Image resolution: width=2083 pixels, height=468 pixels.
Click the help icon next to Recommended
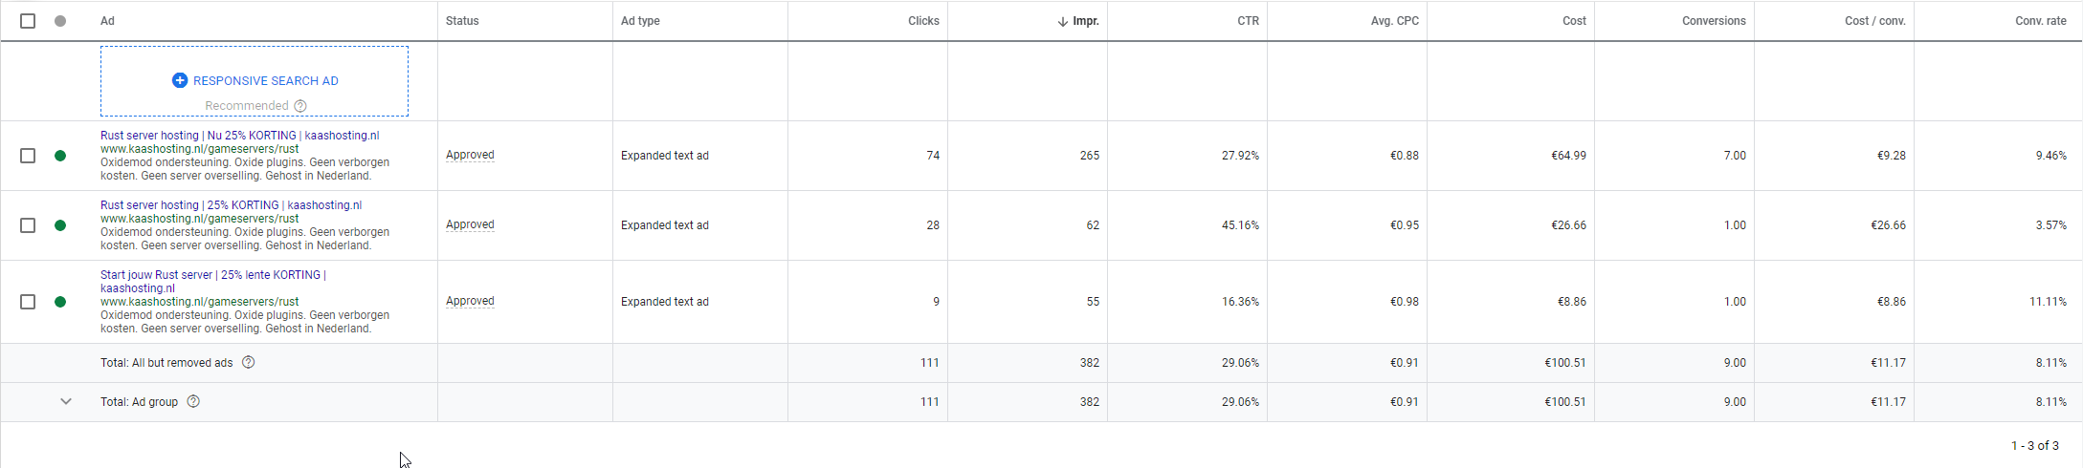tap(300, 106)
